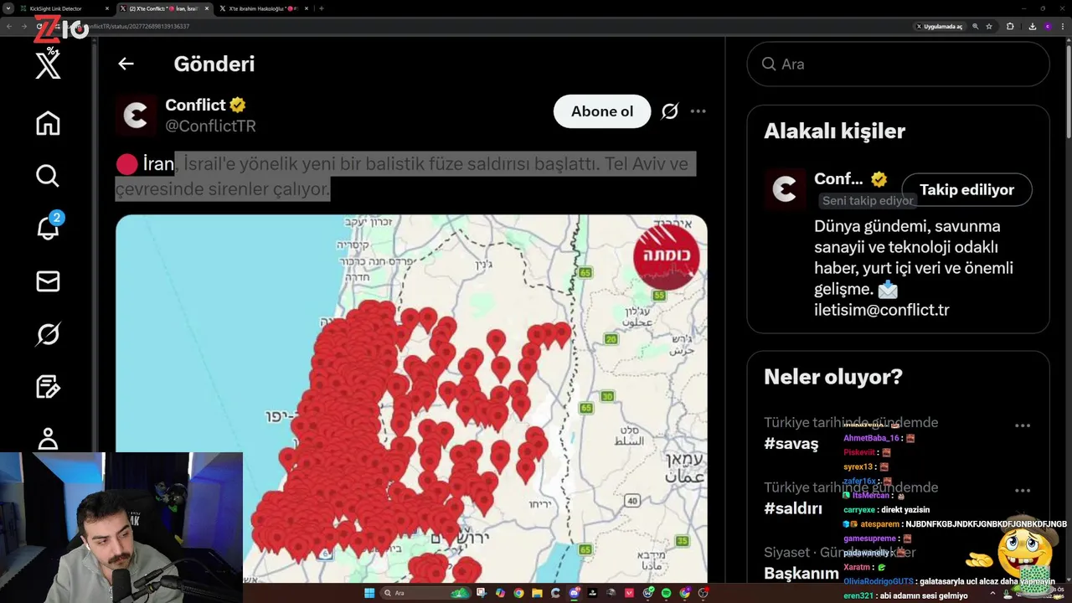The width and height of the screenshot is (1072, 603).
Task: Click the Windows taskbar search box
Action: pos(425,593)
